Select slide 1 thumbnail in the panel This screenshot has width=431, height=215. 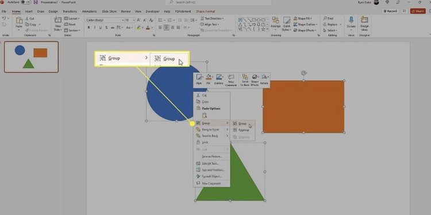click(x=32, y=57)
